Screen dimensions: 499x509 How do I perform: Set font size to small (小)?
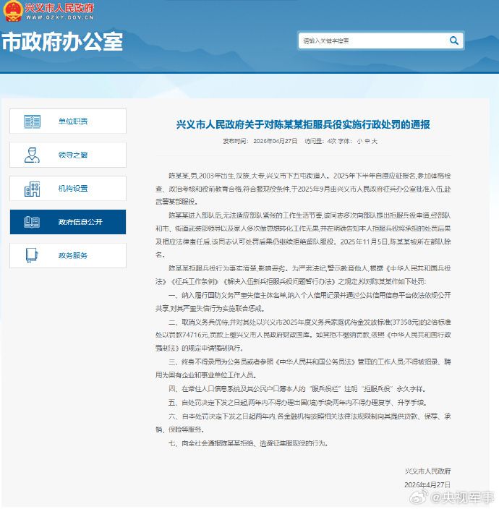pos(358,142)
